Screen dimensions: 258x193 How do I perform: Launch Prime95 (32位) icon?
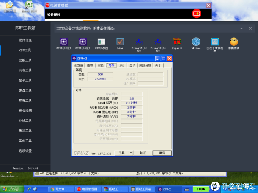tap(139, 42)
